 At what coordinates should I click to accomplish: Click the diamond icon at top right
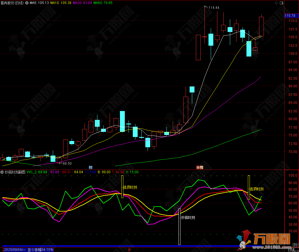[276, 3]
